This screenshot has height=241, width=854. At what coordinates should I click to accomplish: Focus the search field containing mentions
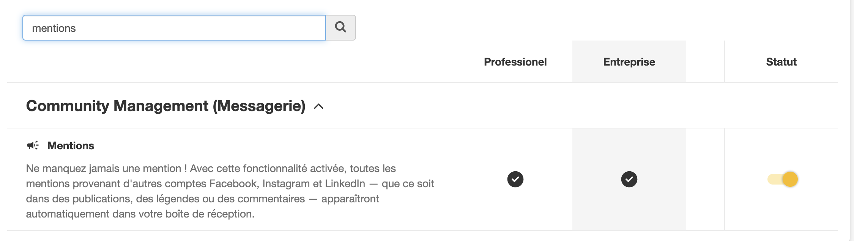[x=174, y=28]
